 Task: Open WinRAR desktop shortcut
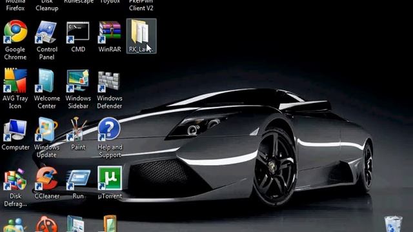110,32
